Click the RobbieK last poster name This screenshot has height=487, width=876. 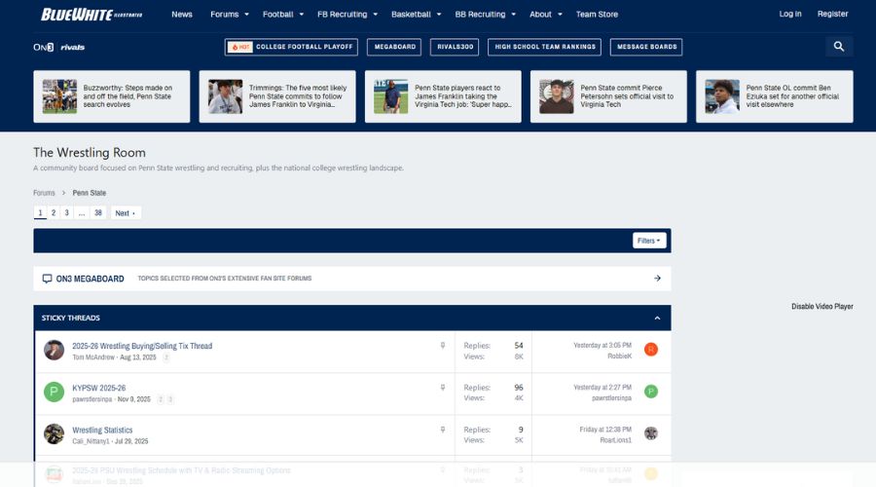coord(620,356)
